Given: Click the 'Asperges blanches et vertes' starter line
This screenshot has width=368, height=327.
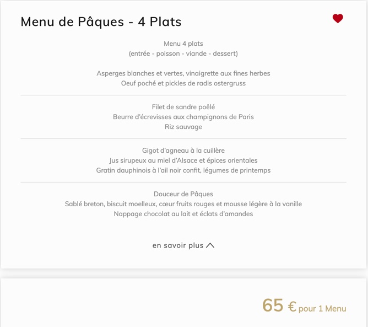Looking at the screenshot, I should [183, 73].
